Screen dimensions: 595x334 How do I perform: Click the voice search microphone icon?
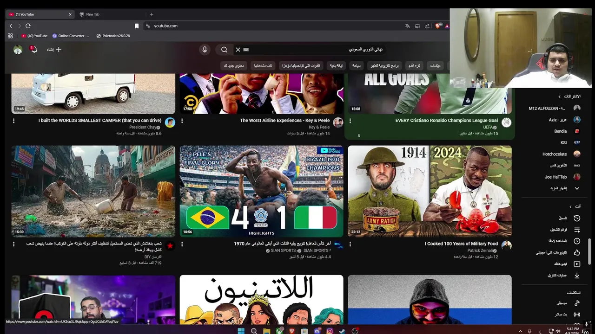pyautogui.click(x=205, y=50)
